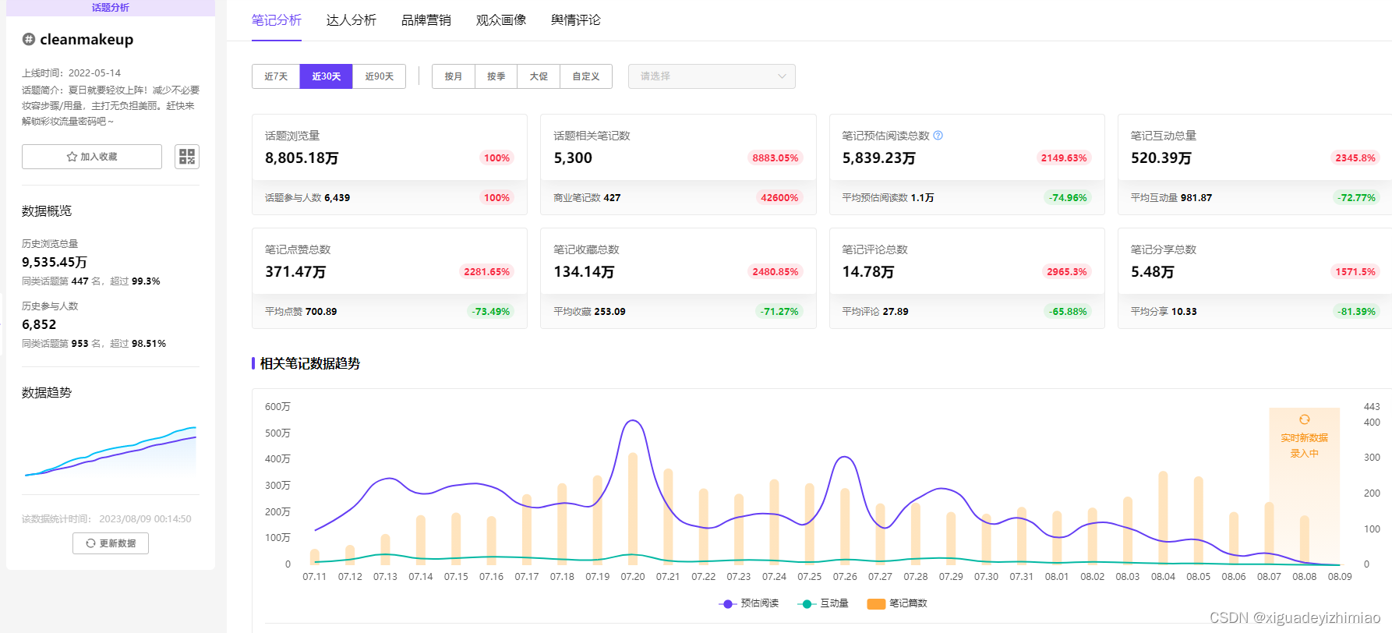Click 平均互动量 981.87 text
The width and height of the screenshot is (1392, 633).
pos(1171,198)
